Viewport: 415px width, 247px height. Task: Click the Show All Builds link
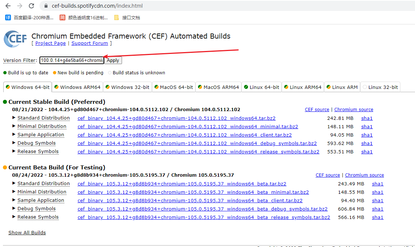click(27, 233)
